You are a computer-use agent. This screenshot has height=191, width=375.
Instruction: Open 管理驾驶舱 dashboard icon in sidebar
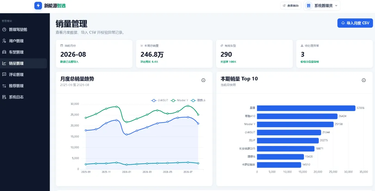point(4,29)
